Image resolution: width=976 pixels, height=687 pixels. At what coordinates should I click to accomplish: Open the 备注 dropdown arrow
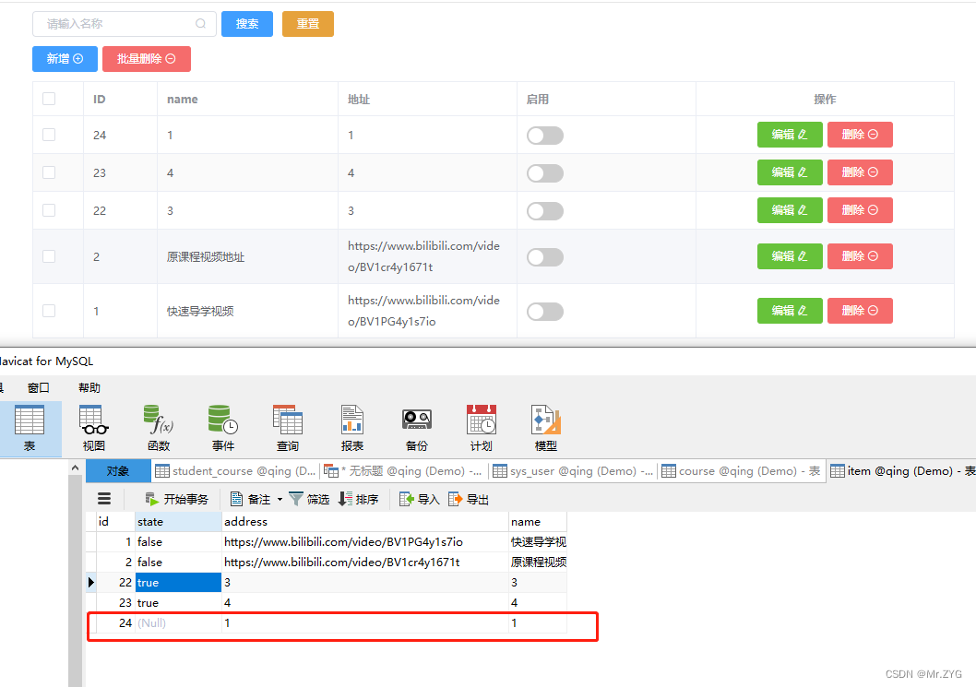pos(280,498)
